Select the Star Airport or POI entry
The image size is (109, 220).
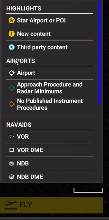pyautogui.click(x=50, y=20)
